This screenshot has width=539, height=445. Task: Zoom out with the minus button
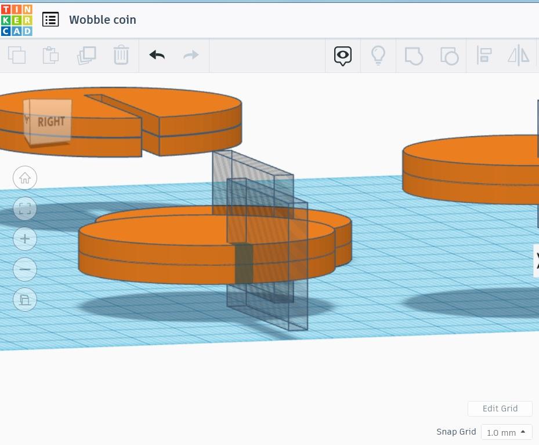[25, 269]
